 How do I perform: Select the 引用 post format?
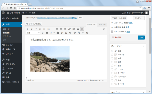[x=112, y=66]
